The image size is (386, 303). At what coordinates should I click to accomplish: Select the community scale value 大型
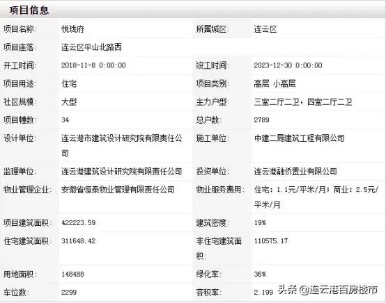click(x=69, y=101)
